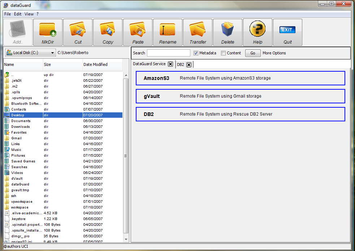This screenshot has width=355, height=251.
Task: Click the Rename toolbar icon
Action: click(168, 30)
